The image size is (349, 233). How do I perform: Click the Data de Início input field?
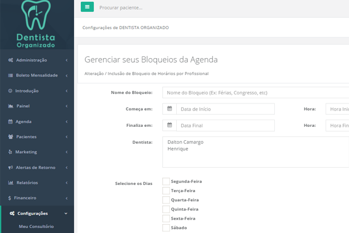[x=225, y=109]
